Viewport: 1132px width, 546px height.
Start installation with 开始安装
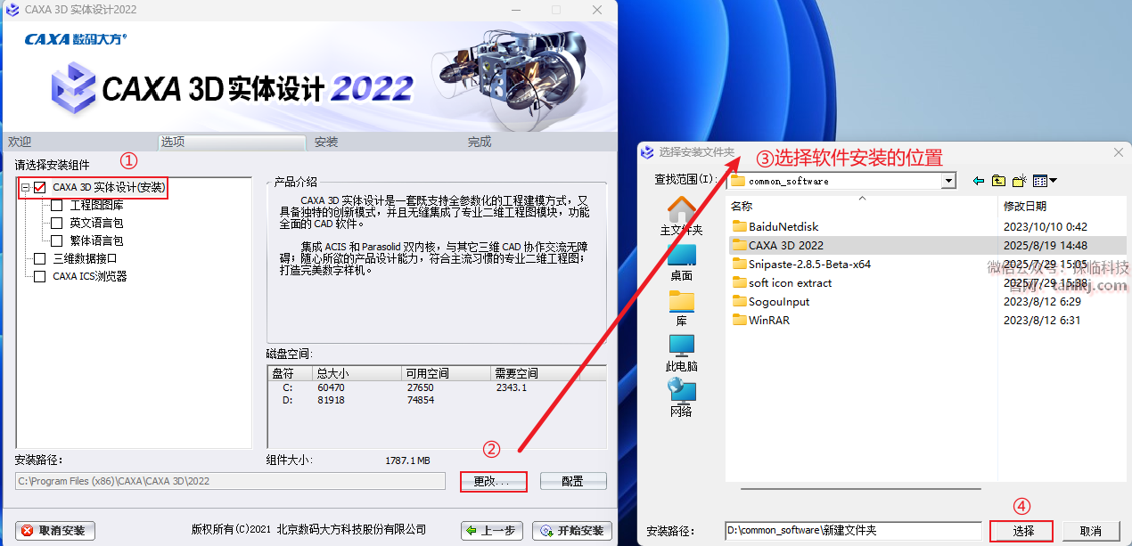point(572,530)
